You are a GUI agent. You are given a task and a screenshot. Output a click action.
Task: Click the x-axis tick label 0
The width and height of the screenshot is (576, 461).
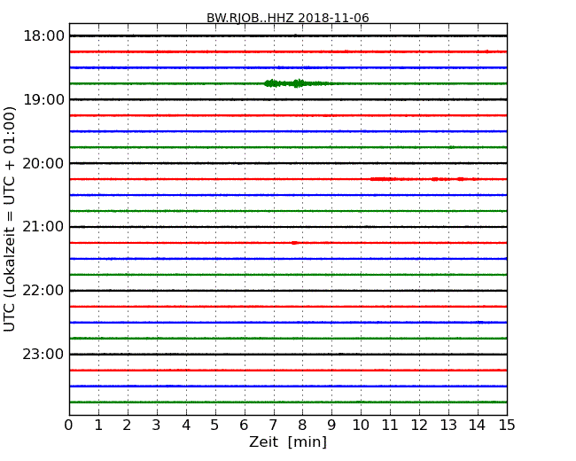coord(69,425)
